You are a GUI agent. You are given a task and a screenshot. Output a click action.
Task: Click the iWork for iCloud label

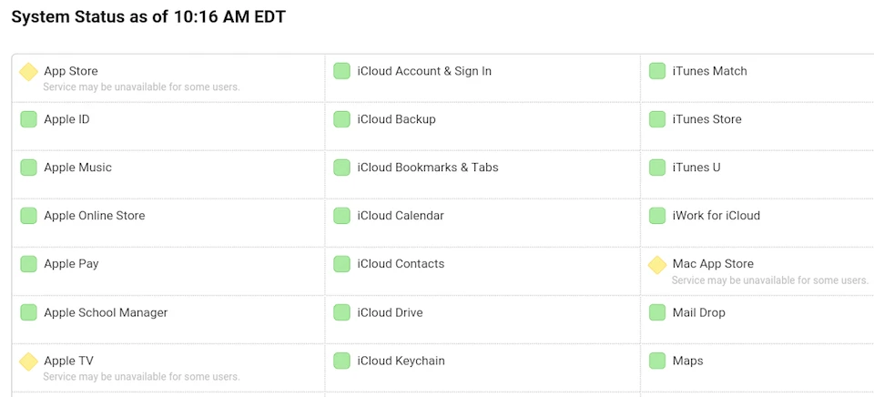click(716, 216)
